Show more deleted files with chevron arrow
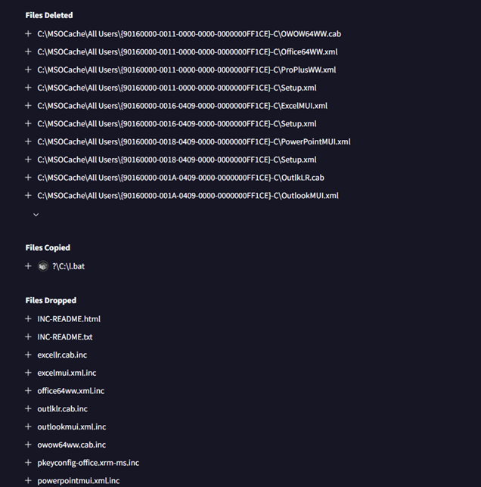481x487 pixels. [x=36, y=215]
